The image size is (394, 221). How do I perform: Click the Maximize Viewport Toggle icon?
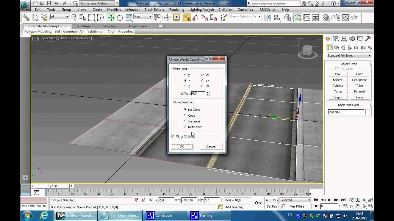371,206
